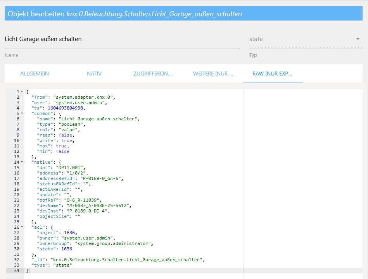
Task: Collapse the root object at line 1
Action: click(22, 92)
